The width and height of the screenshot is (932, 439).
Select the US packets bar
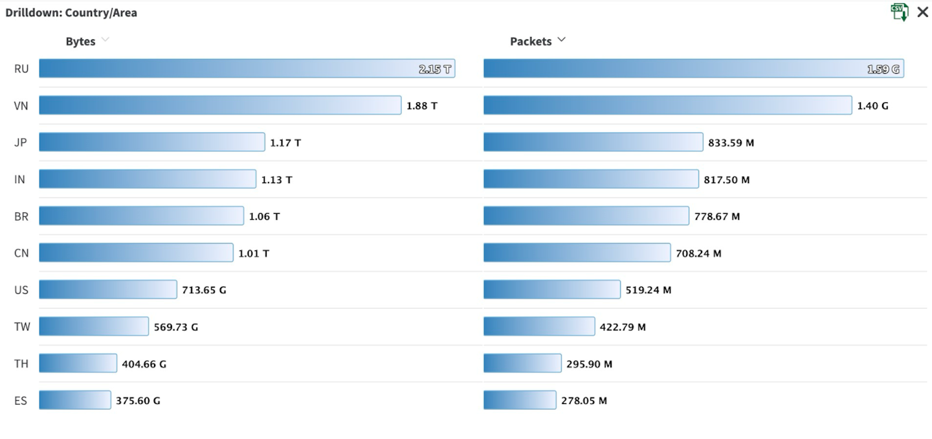[x=551, y=289]
